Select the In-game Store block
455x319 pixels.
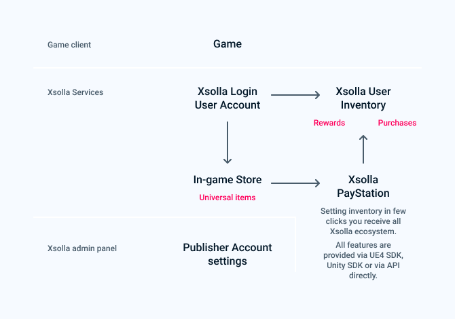coord(227,180)
